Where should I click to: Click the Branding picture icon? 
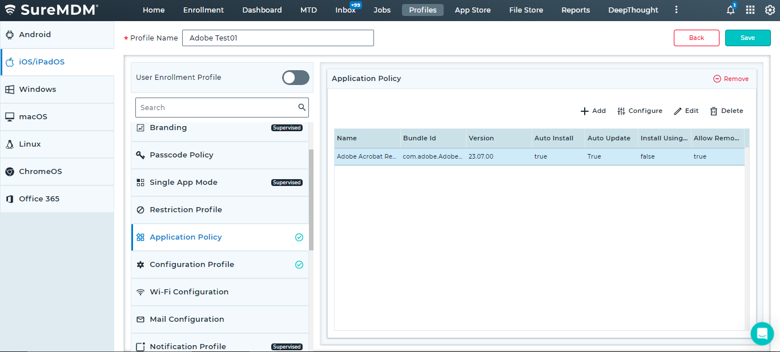point(140,128)
